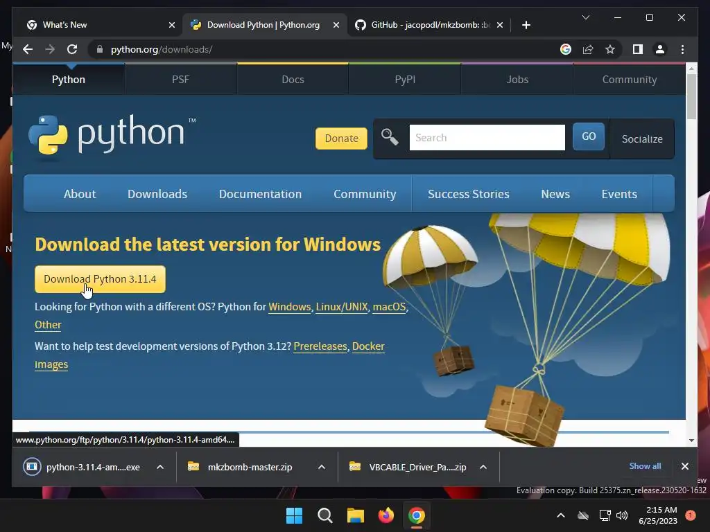Viewport: 710px width, 532px height.
Task: Click Download Python 3.11.4 button
Action: [100, 279]
